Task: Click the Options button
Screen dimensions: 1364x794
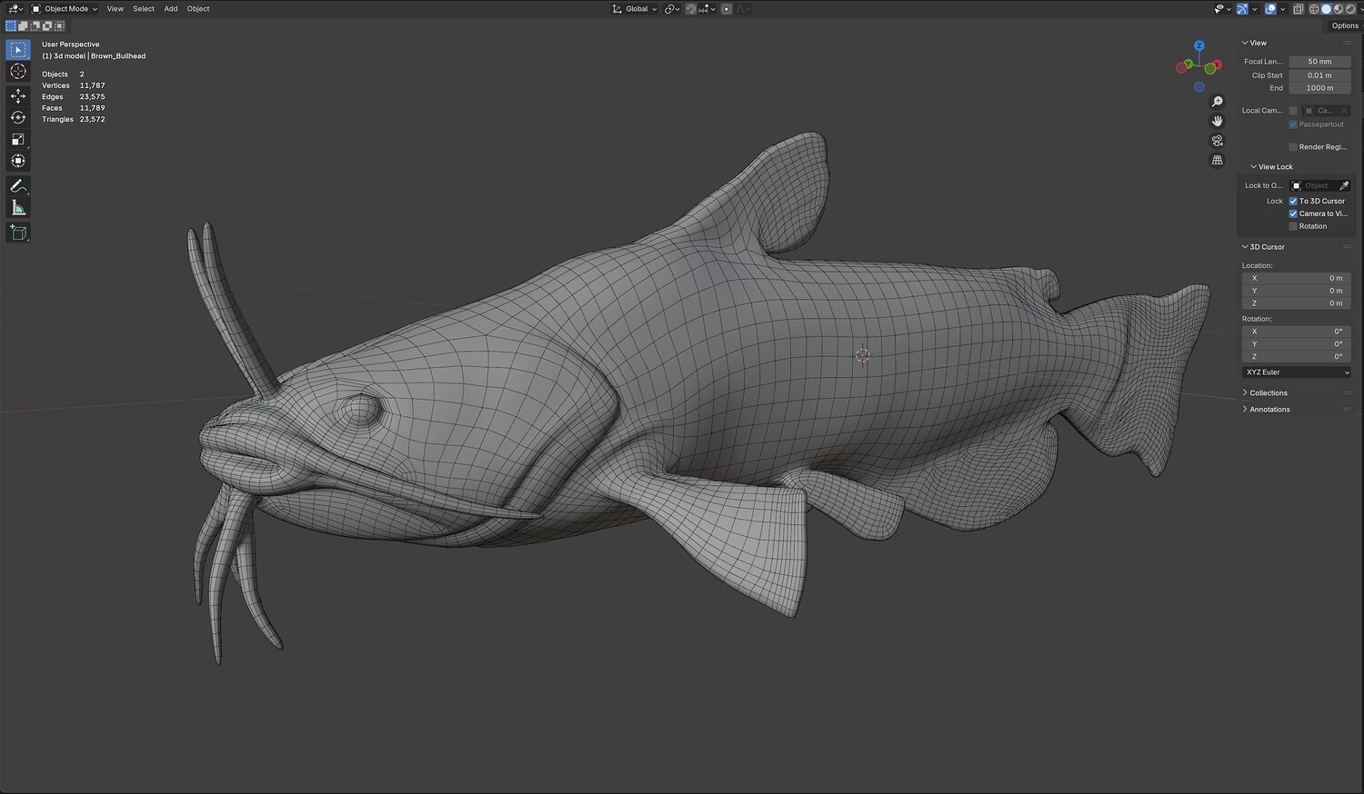Action: (1344, 25)
